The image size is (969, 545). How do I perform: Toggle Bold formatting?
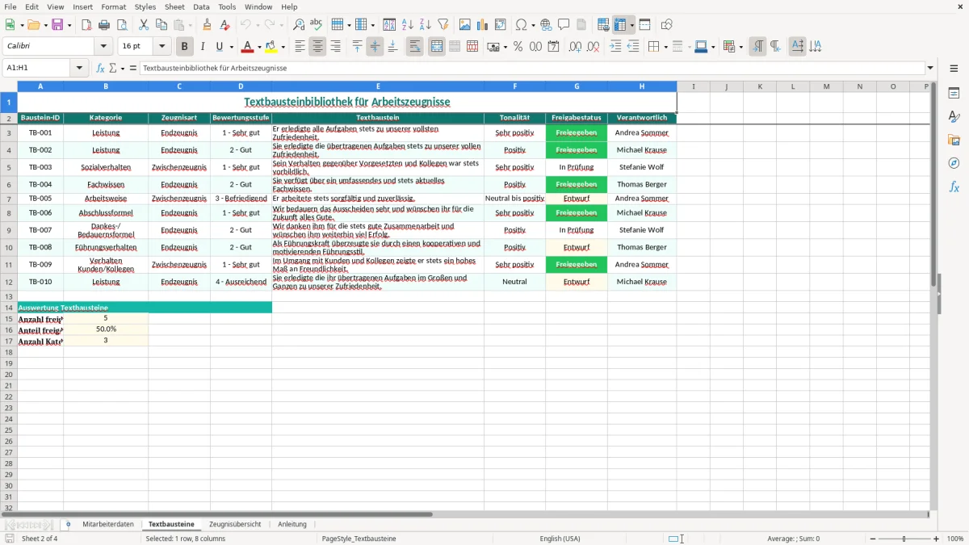[x=184, y=47]
